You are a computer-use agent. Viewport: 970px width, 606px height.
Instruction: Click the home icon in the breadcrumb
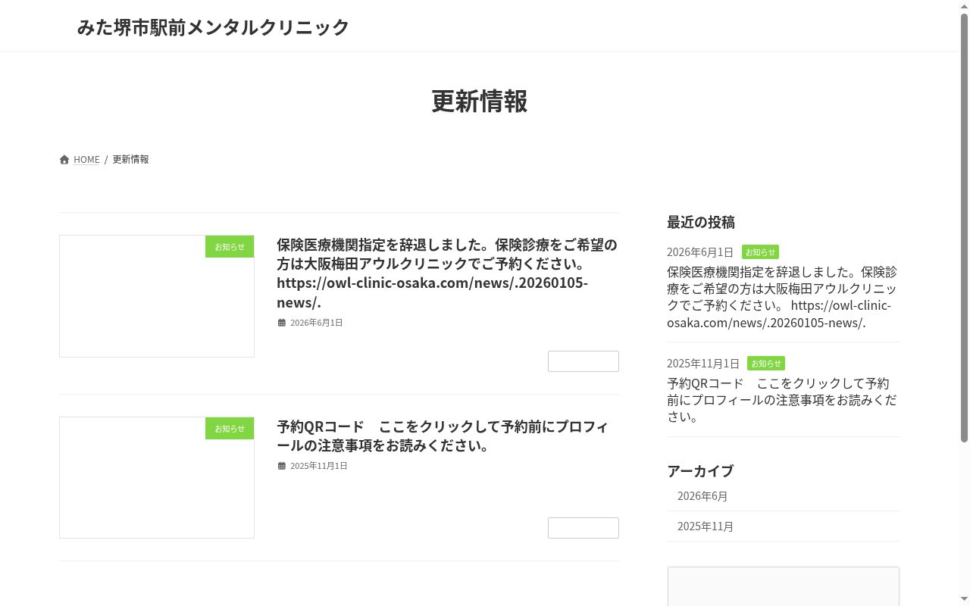coord(64,160)
